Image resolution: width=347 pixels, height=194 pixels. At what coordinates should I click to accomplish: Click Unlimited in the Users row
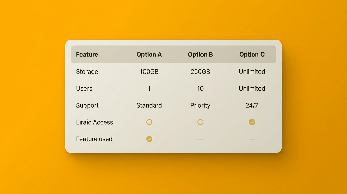coord(252,89)
